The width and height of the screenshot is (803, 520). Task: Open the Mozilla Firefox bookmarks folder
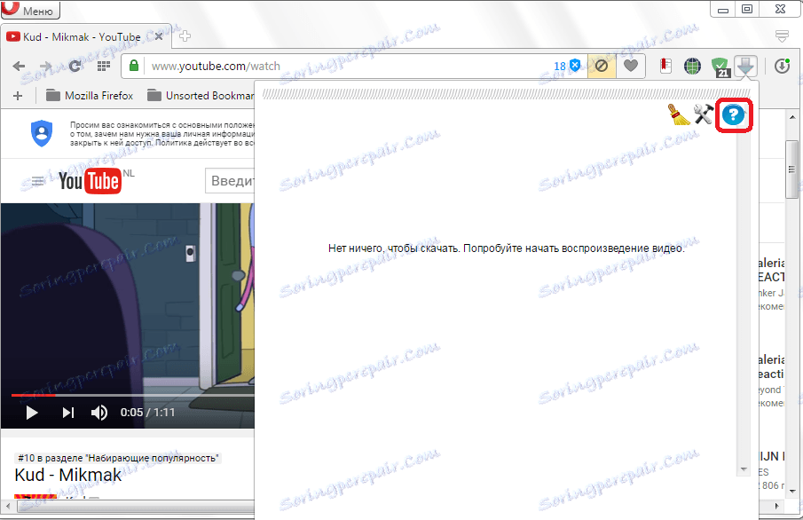tap(90, 95)
